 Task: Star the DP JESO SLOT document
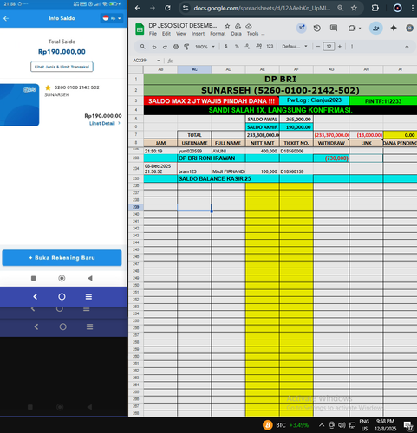coord(227,26)
